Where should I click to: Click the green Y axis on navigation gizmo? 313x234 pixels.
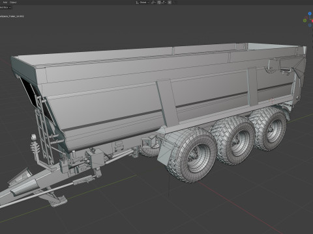[305, 20]
